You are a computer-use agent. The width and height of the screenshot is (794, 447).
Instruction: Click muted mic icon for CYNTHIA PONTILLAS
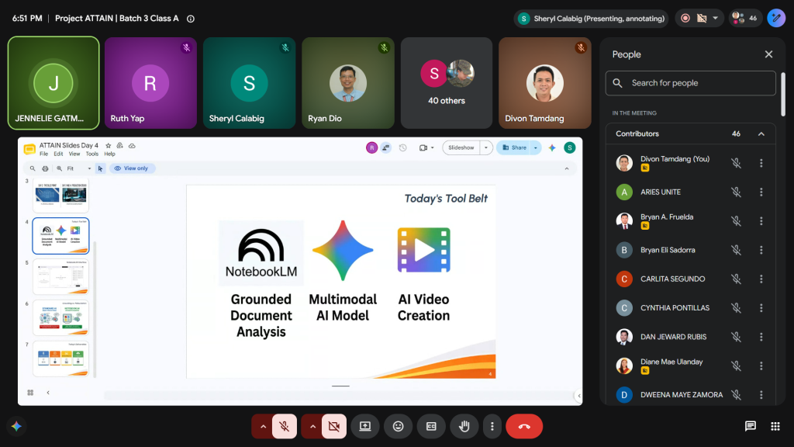pyautogui.click(x=737, y=307)
